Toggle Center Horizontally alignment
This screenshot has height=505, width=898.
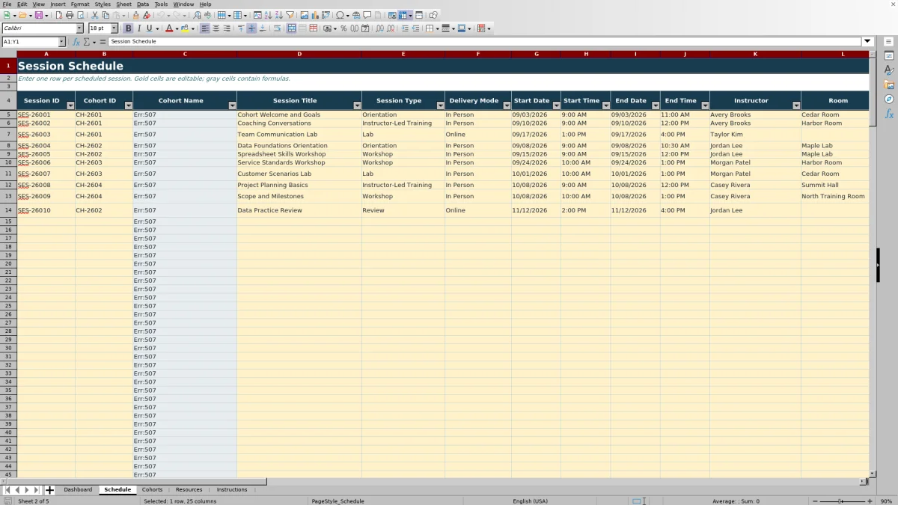[216, 28]
